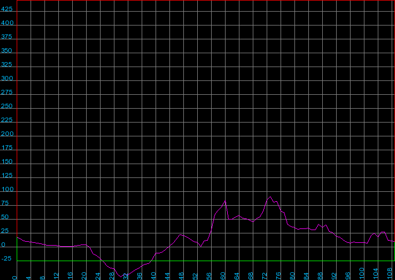Click the 275 axis label
This screenshot has width=395, height=280.
point(7,92)
